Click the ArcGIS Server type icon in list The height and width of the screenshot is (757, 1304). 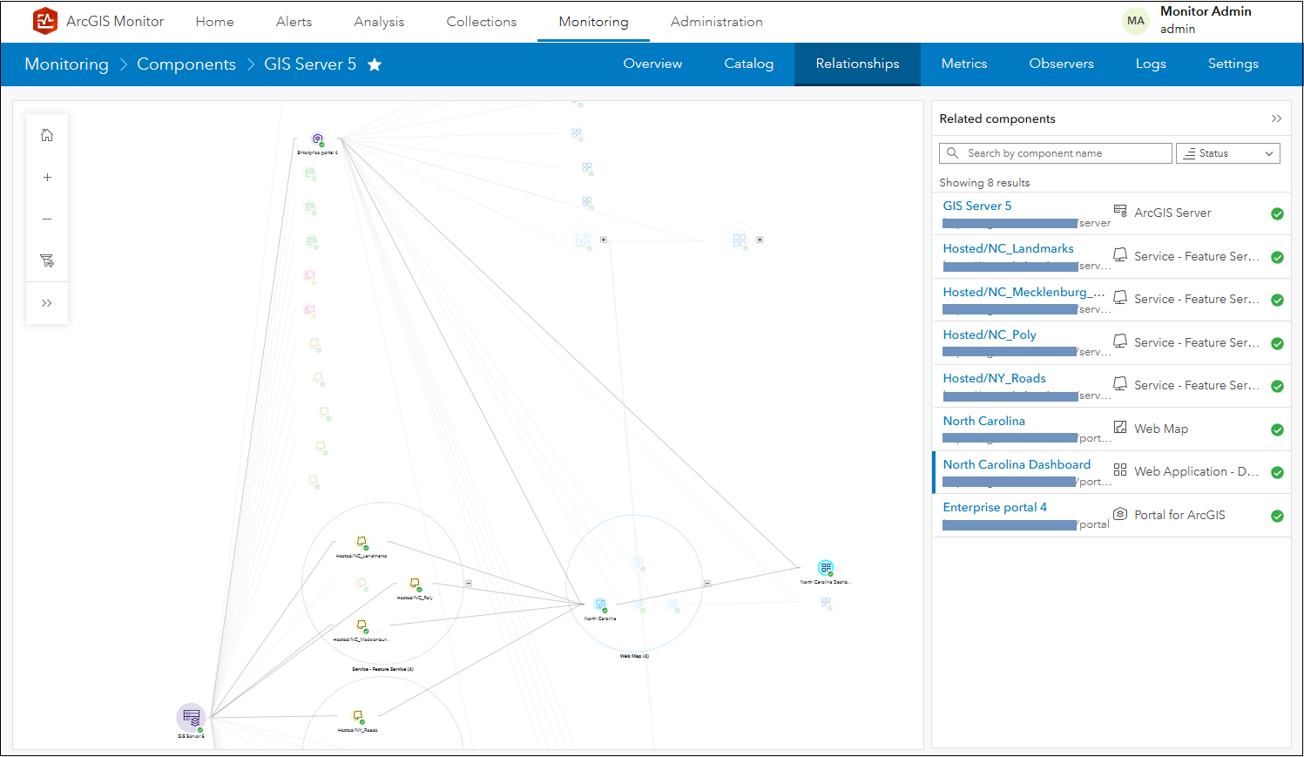click(x=1120, y=211)
